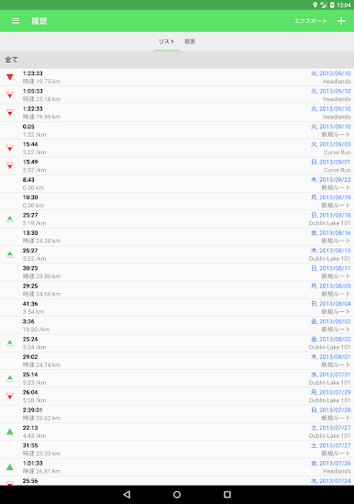
Task: Select date 水, 2013/07/31 entry
Action: [330, 375]
